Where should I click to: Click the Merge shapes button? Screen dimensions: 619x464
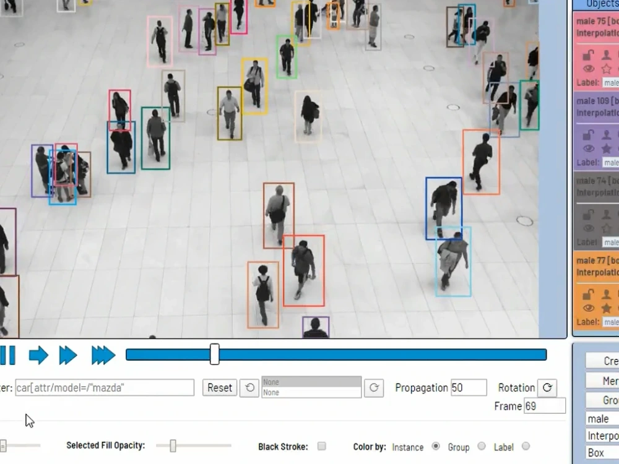602,380
